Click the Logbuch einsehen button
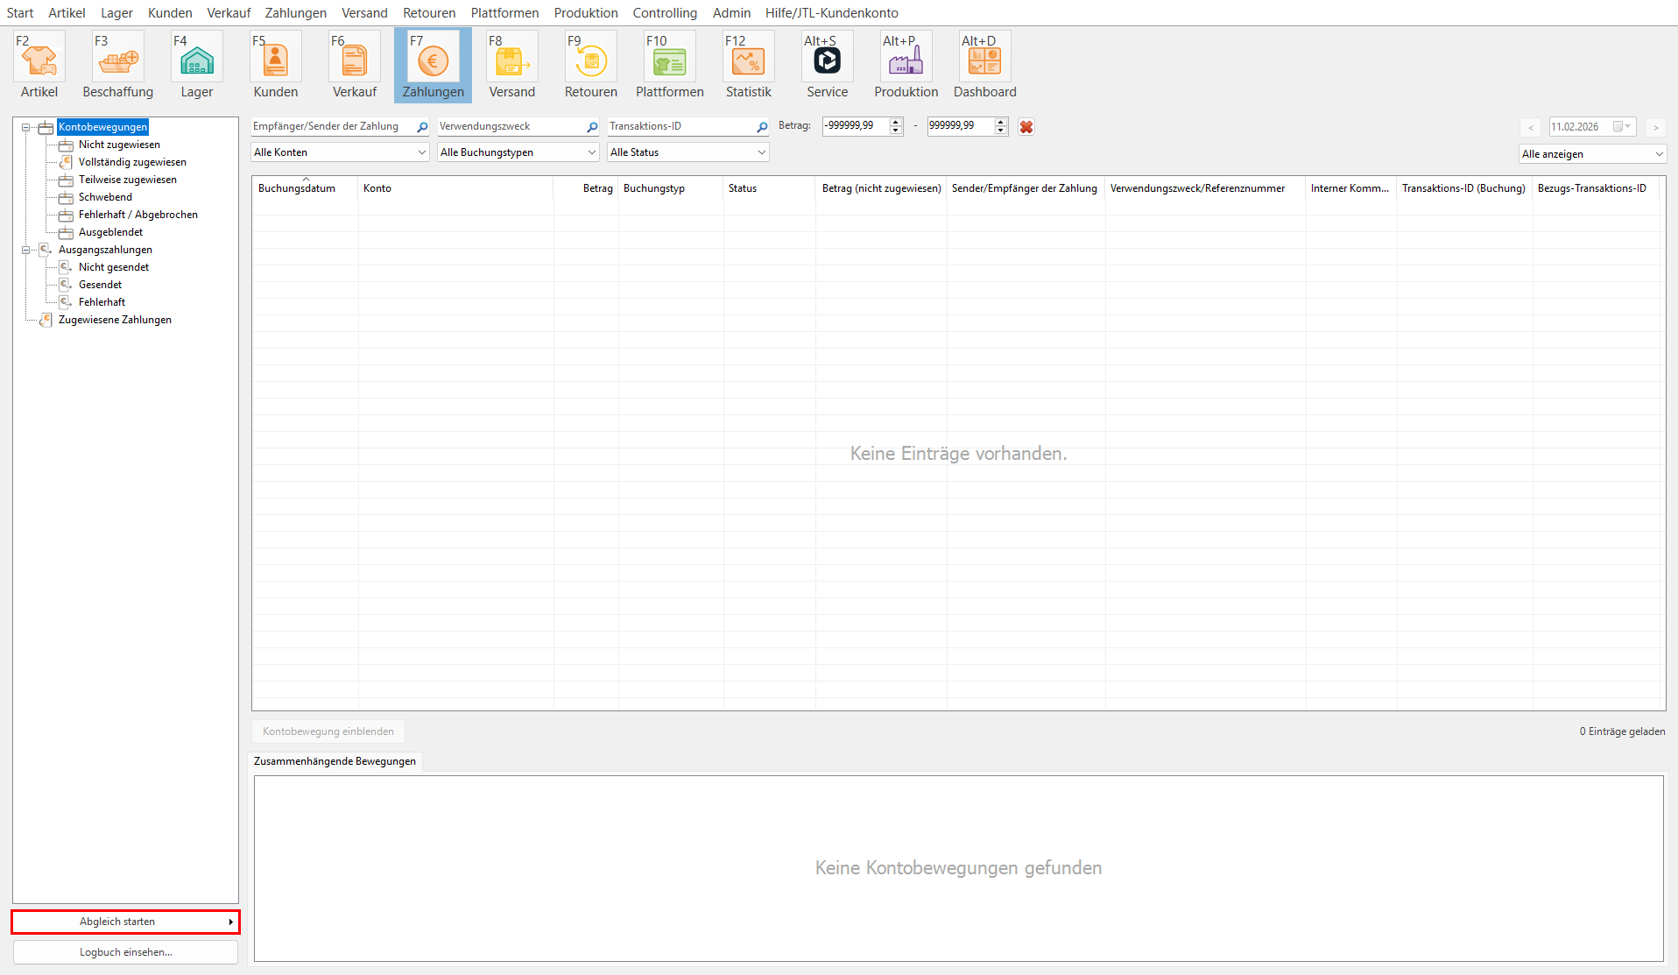This screenshot has height=975, width=1678. (x=125, y=952)
